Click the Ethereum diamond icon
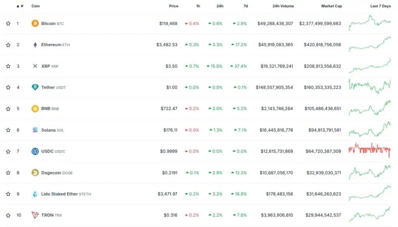This screenshot has height=227, width=398. click(35, 45)
